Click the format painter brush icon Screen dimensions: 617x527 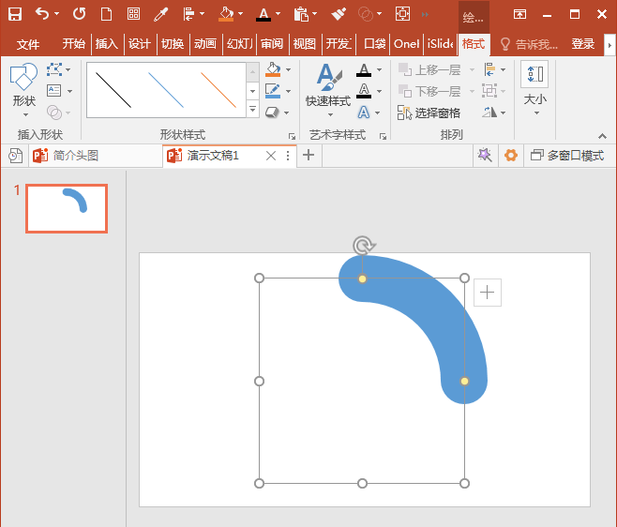pyautogui.click(x=339, y=15)
